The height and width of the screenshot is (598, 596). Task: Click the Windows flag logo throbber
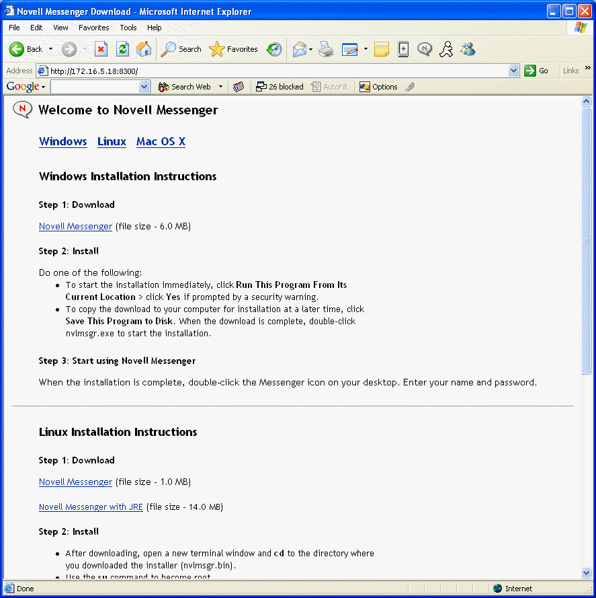580,28
